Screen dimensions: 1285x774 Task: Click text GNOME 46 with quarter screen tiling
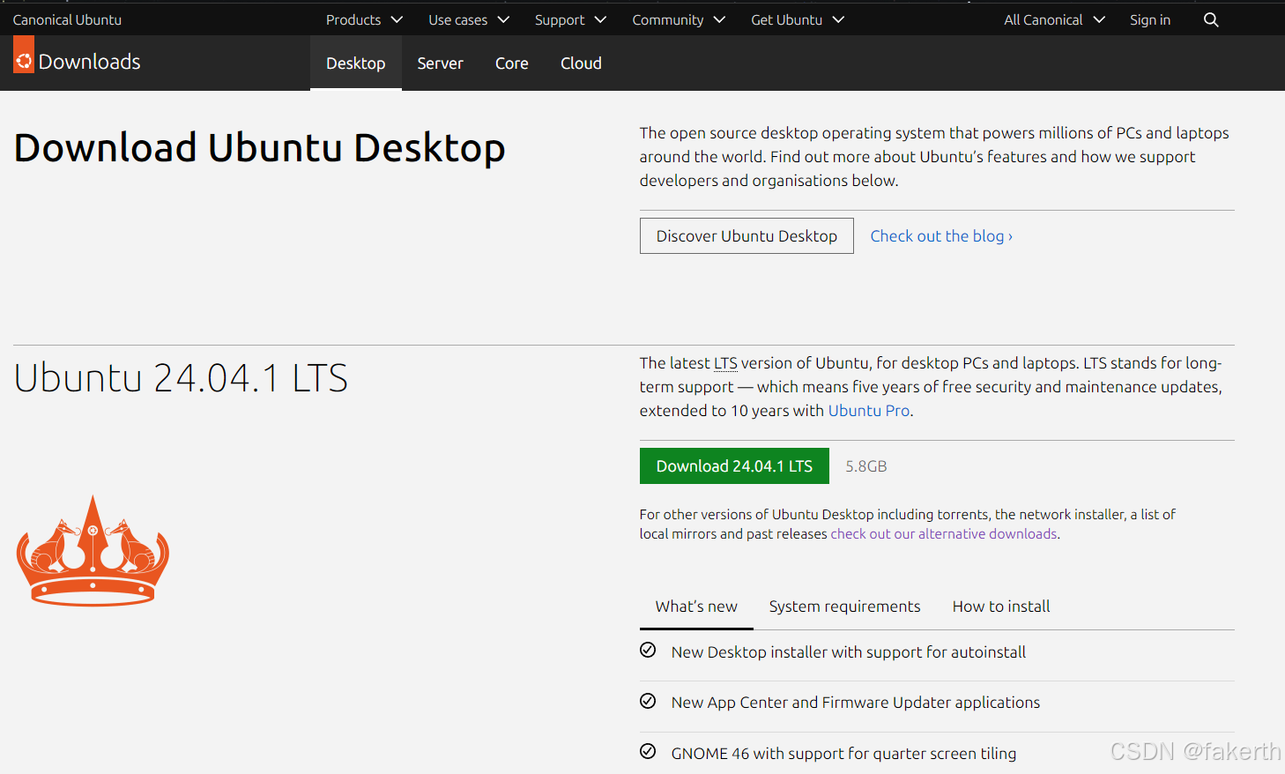pyautogui.click(x=843, y=754)
